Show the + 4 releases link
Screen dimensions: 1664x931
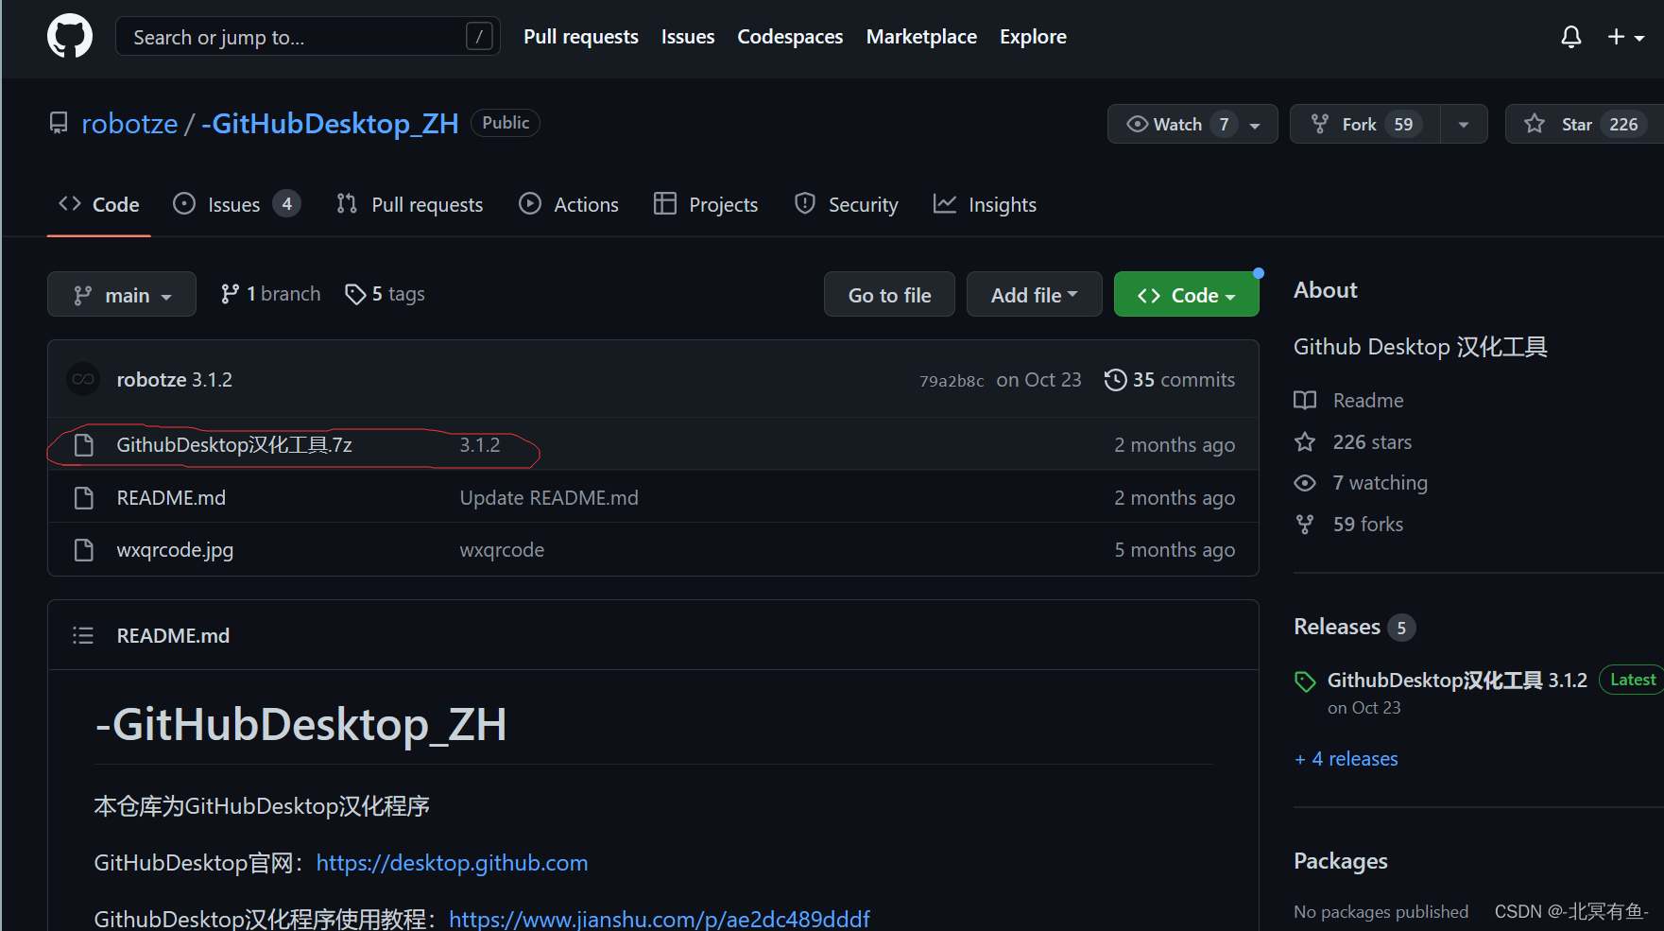coord(1346,759)
